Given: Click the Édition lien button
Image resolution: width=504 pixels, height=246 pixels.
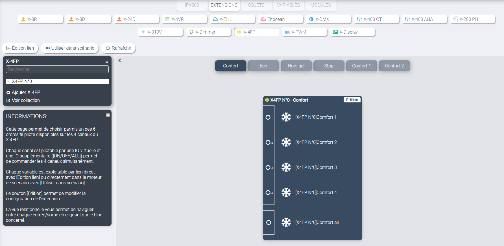Looking at the screenshot, I should point(20,48).
